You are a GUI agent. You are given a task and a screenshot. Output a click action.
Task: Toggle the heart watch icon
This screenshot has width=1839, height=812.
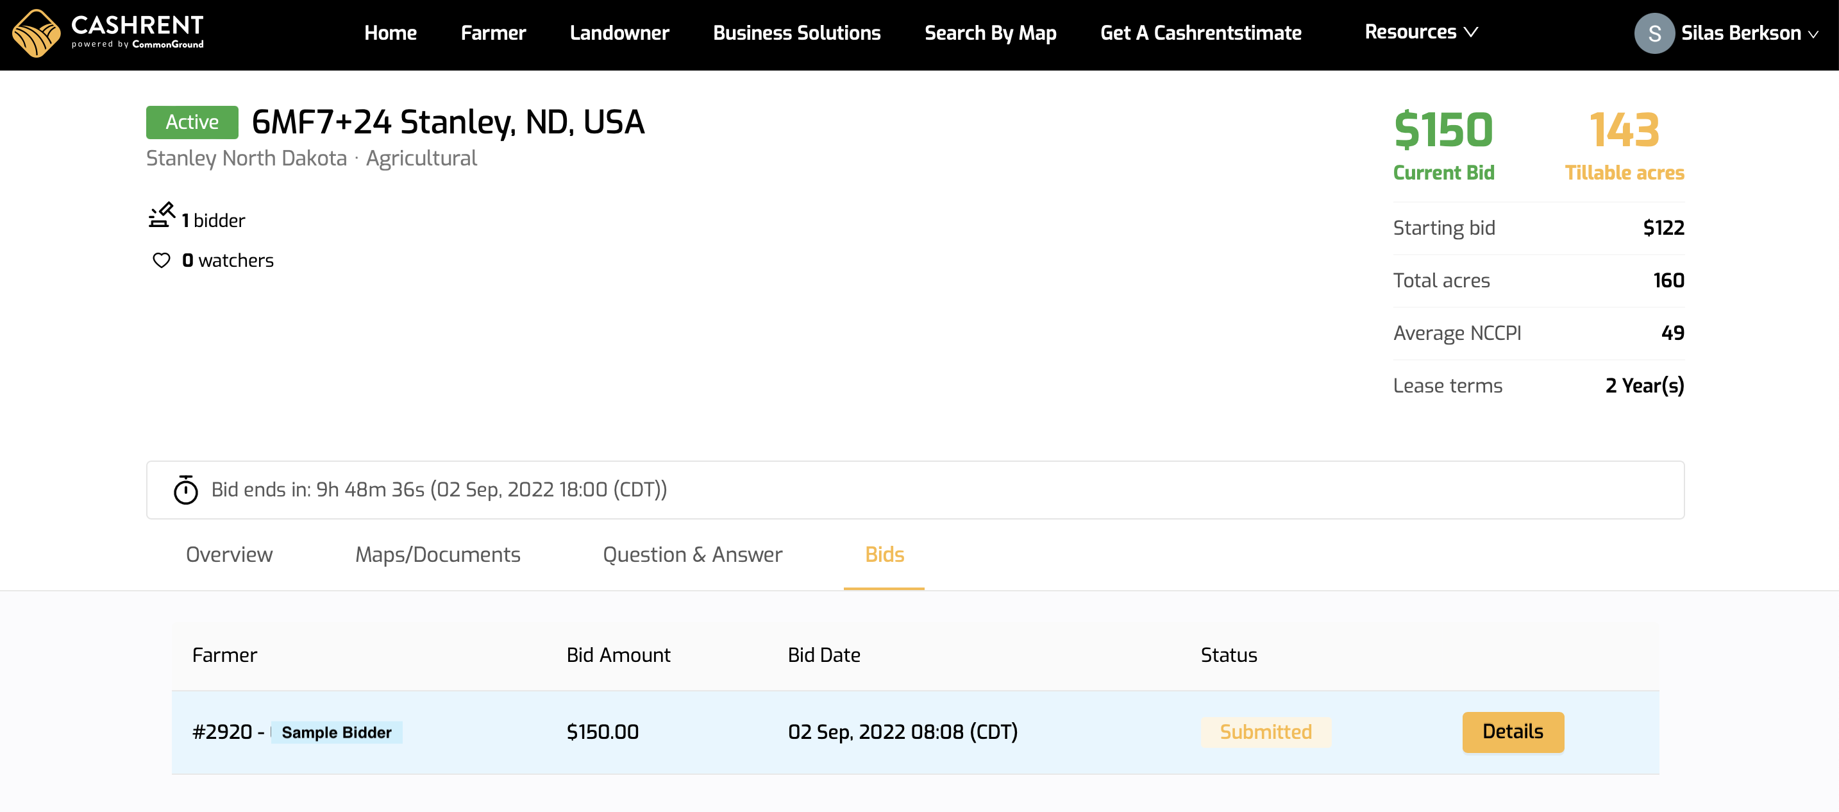[162, 260]
